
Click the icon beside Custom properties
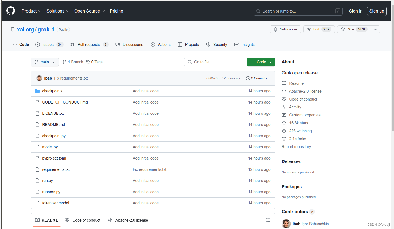pos(284,115)
